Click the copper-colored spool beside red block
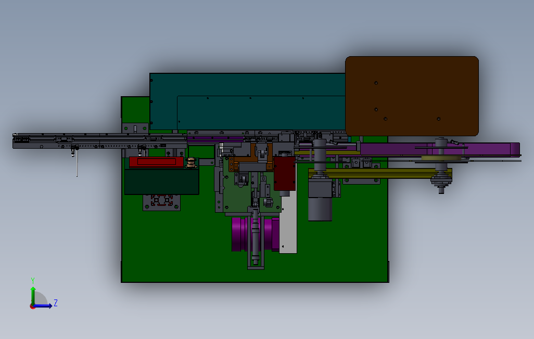Screen dimensions: 534x339 point(192,163)
